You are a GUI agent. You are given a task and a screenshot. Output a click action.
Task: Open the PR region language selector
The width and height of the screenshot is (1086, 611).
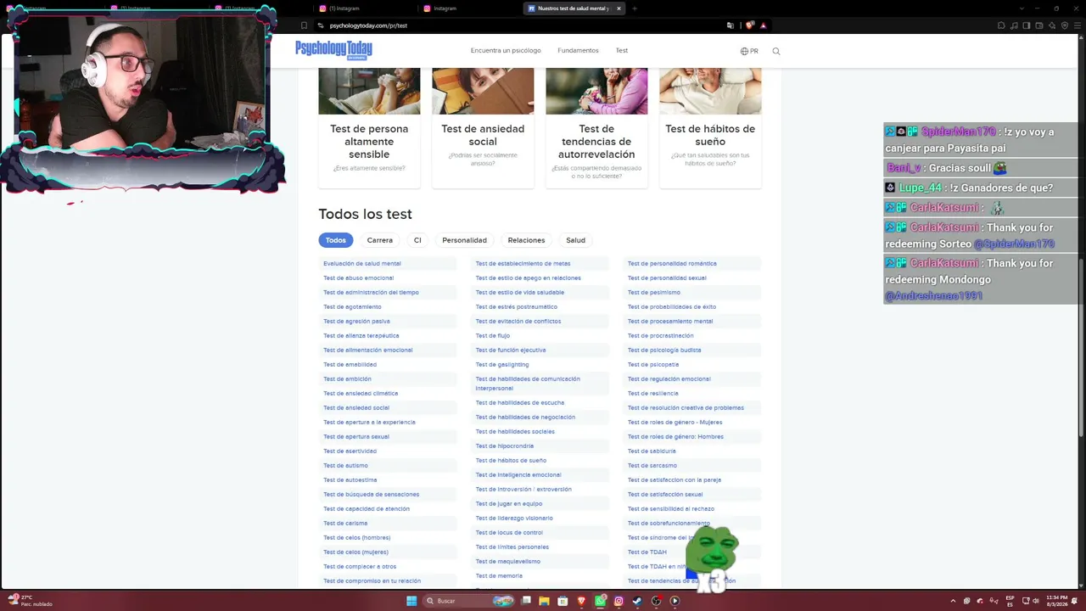click(x=749, y=51)
